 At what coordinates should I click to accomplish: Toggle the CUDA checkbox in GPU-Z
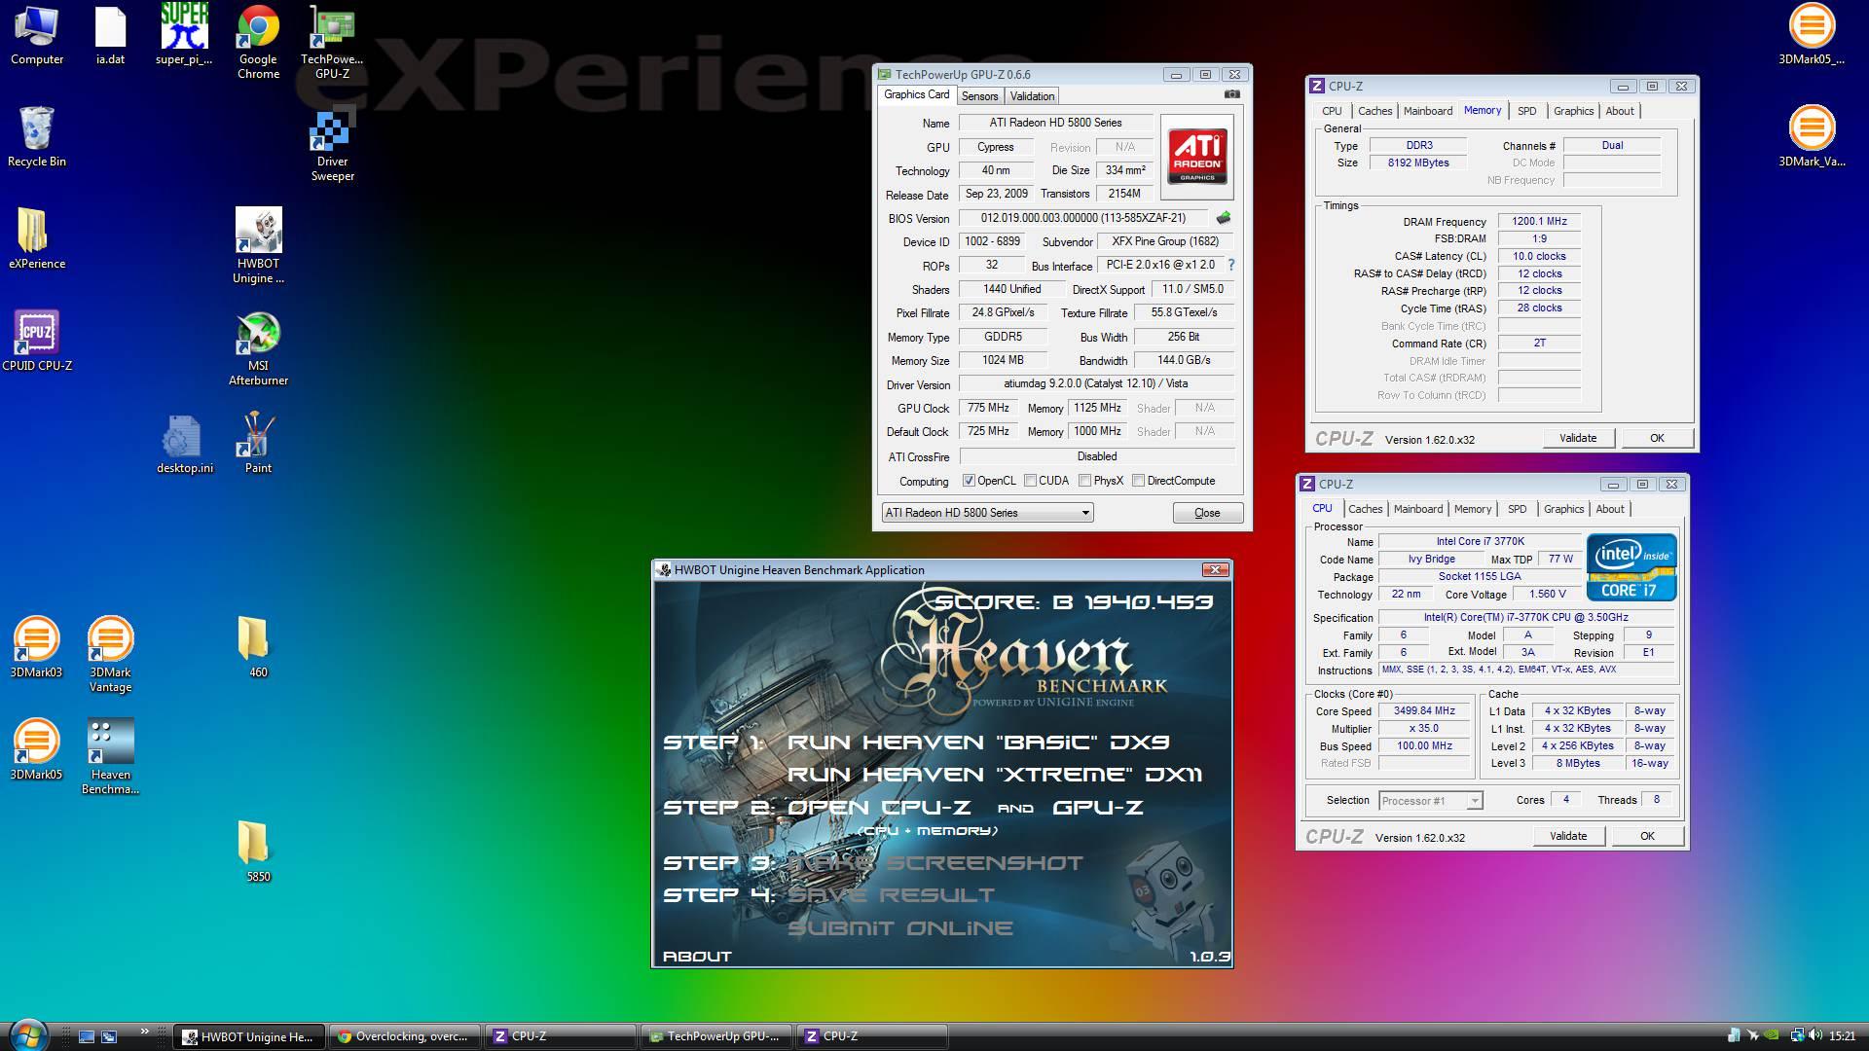click(1030, 481)
